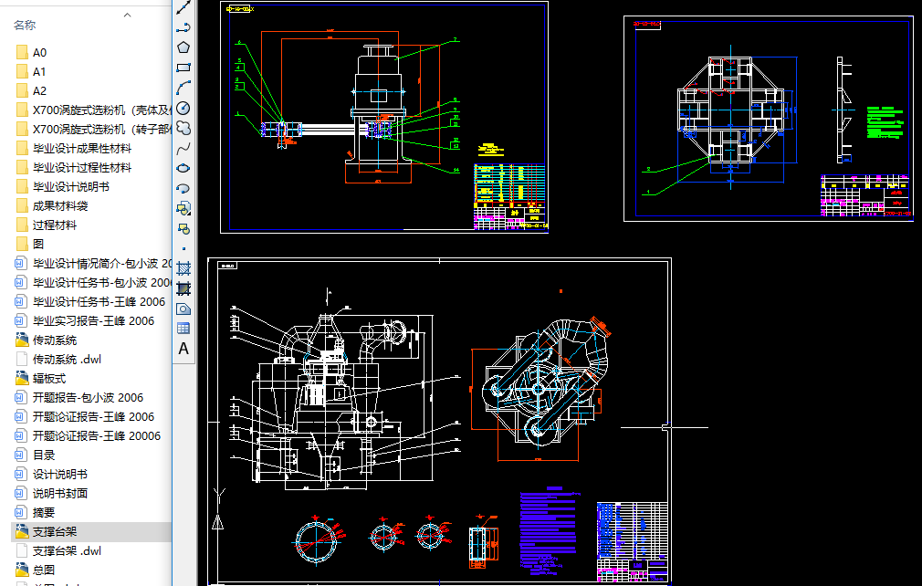Select the Polyline tool
Image resolution: width=922 pixels, height=586 pixels.
click(x=183, y=27)
